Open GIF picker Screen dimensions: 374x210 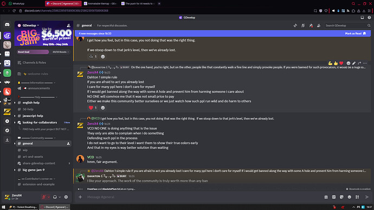click(x=334, y=197)
